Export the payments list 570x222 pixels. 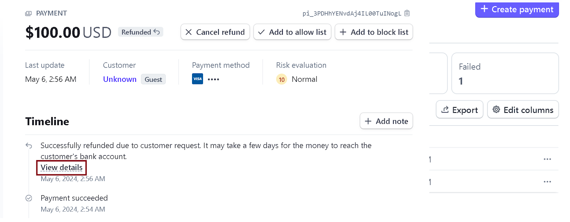click(459, 110)
